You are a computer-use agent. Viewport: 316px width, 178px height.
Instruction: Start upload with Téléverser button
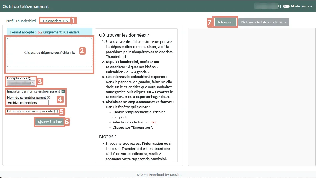coord(225,22)
